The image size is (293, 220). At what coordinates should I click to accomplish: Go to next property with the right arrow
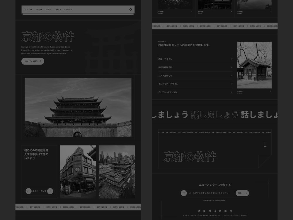50,191
